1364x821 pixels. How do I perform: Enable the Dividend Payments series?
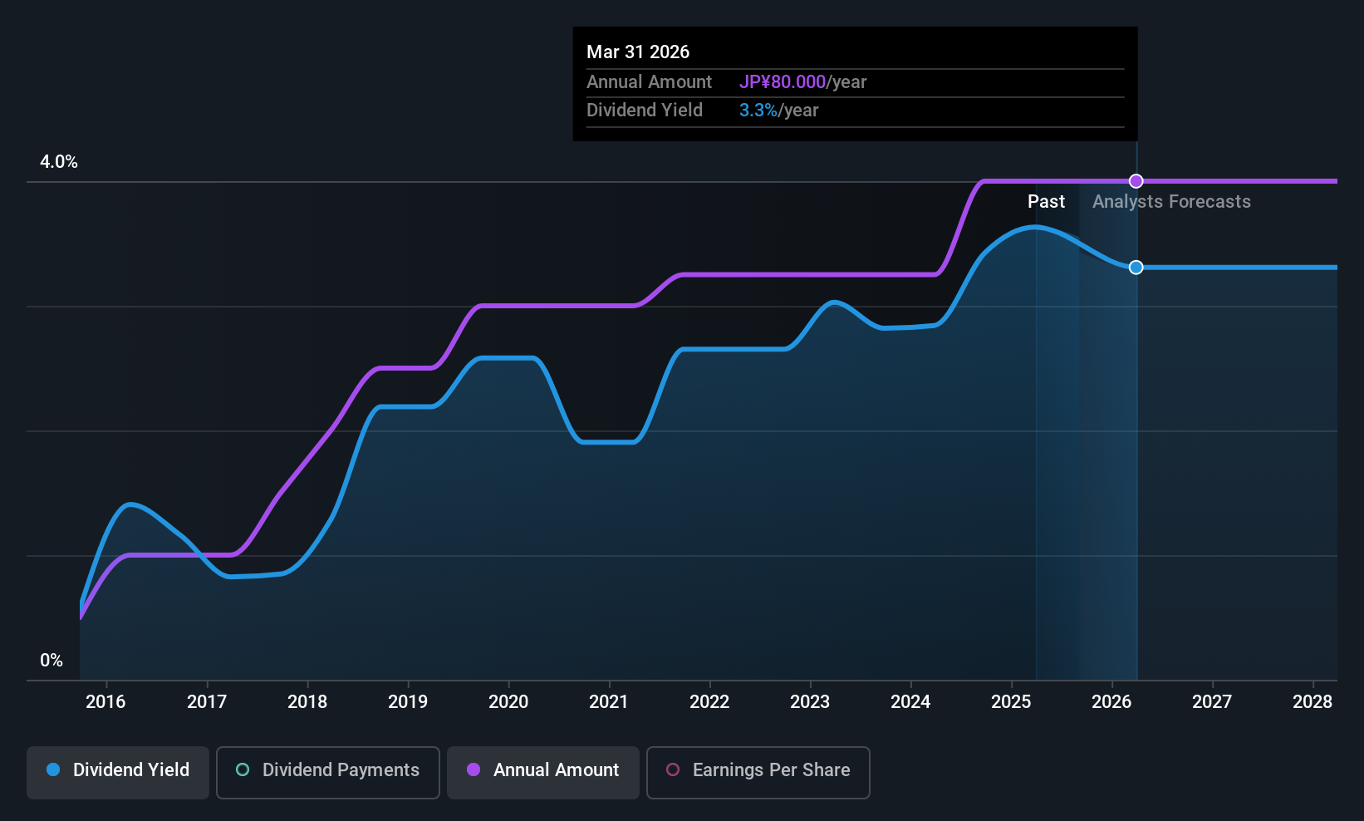[328, 773]
